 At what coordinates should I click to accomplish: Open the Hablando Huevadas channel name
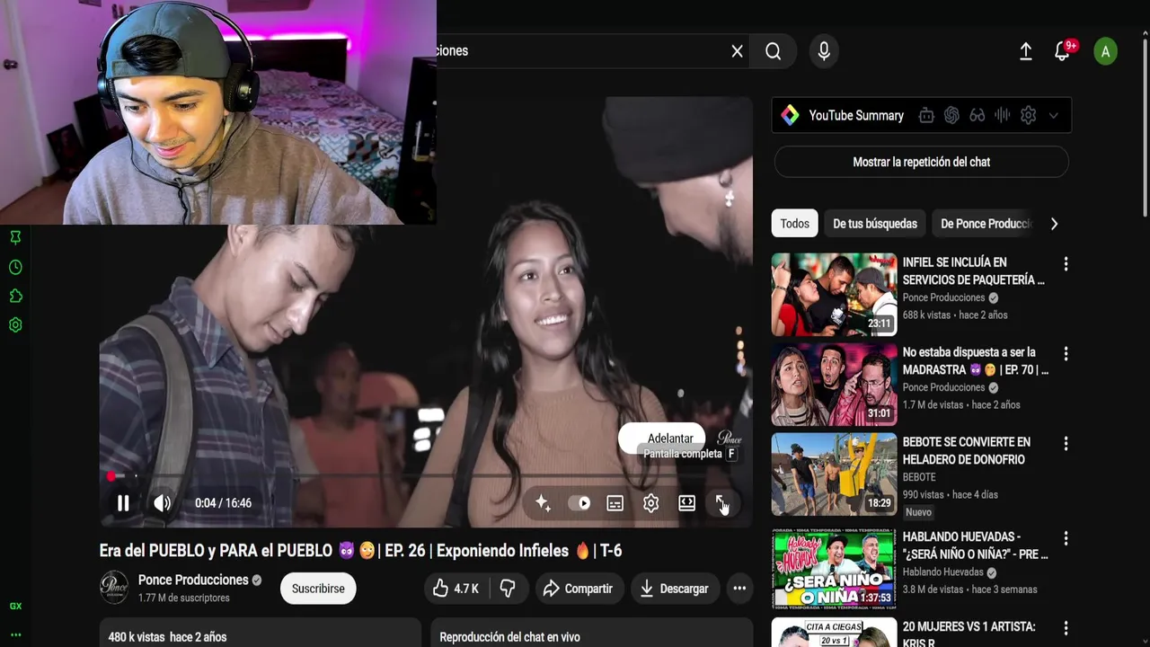tap(943, 572)
